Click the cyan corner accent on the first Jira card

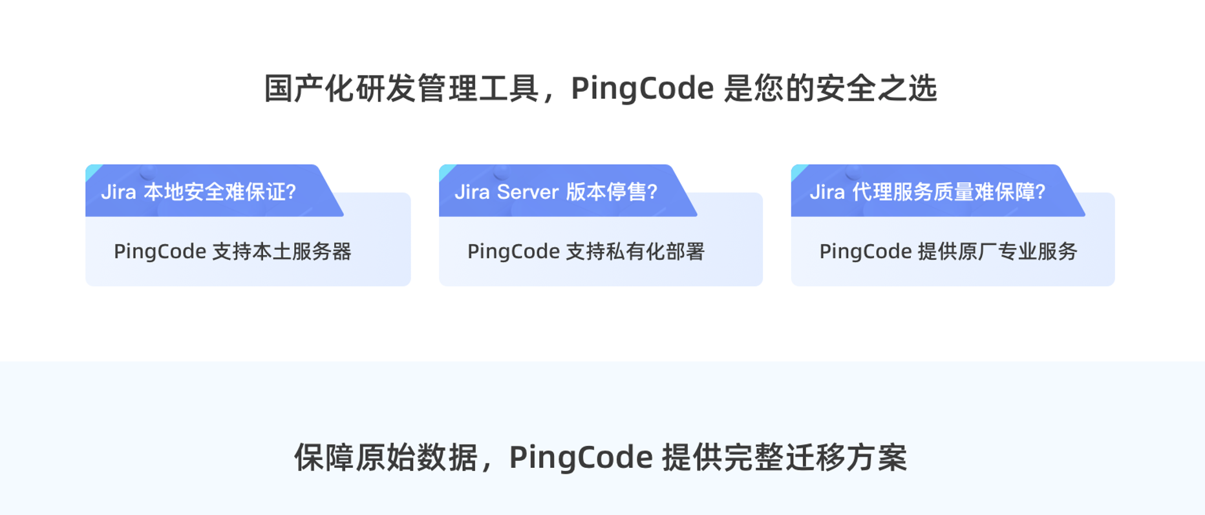point(92,171)
